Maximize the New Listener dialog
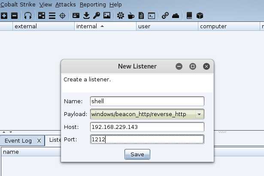This screenshot has width=264, height=176. coord(193,66)
